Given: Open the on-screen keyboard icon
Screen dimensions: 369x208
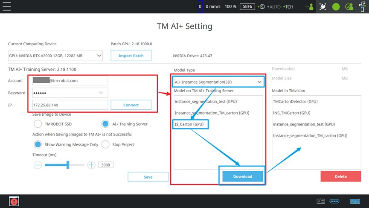Looking at the screenshot, I should (355, 201).
